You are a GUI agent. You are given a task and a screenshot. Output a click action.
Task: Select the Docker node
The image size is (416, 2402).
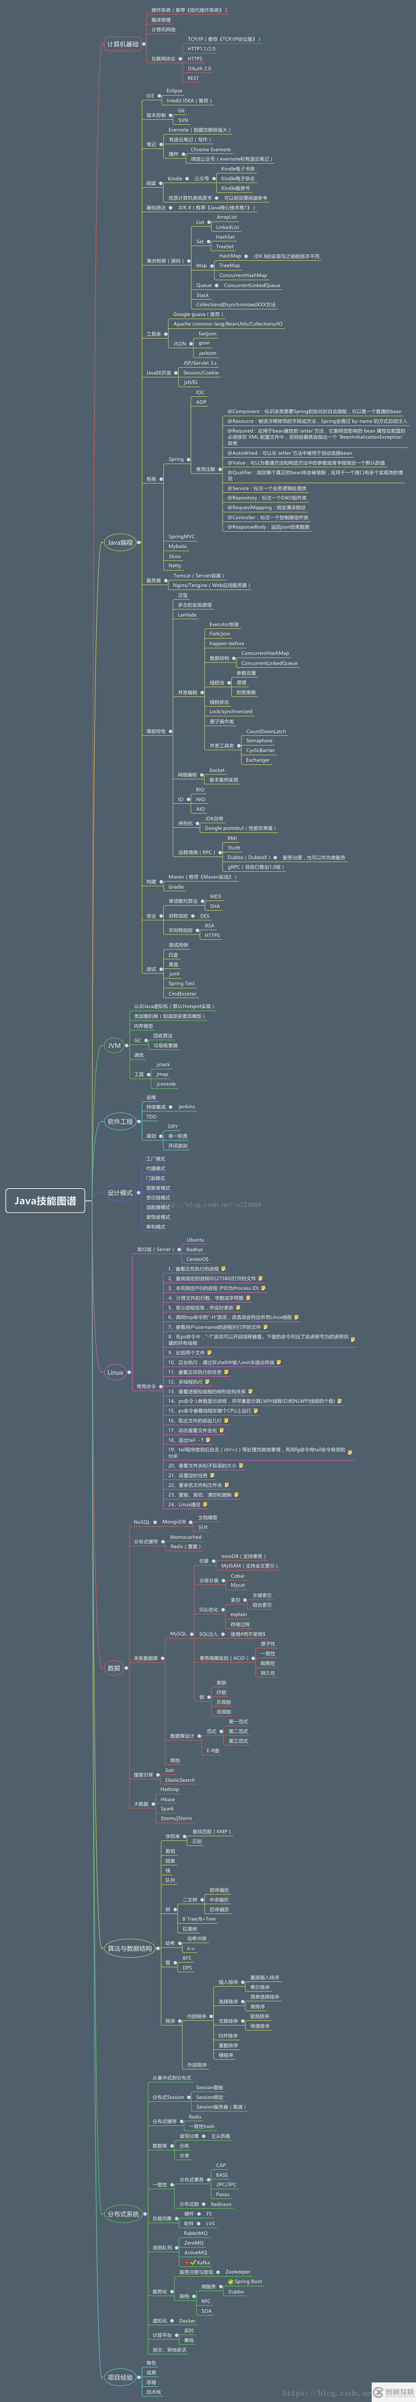click(x=187, y=2321)
